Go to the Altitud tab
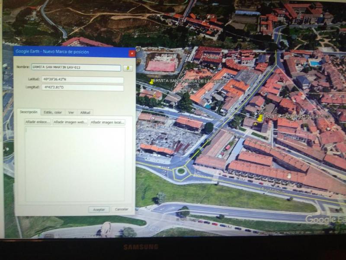Viewport: 346px width, 260px height. pos(85,112)
